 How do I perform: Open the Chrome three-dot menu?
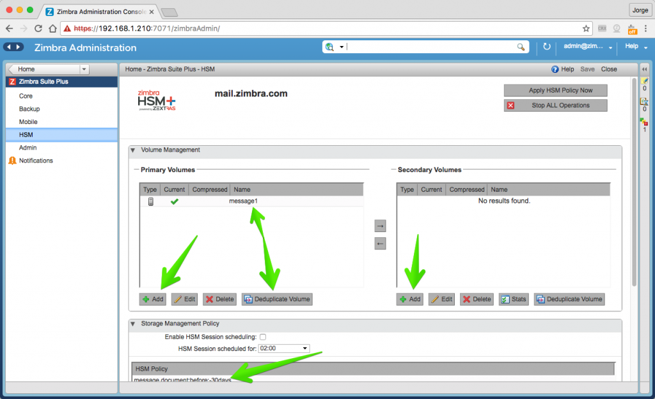coord(646,28)
